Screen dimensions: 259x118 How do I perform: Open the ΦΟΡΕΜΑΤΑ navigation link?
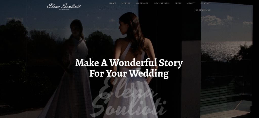pos(142,3)
